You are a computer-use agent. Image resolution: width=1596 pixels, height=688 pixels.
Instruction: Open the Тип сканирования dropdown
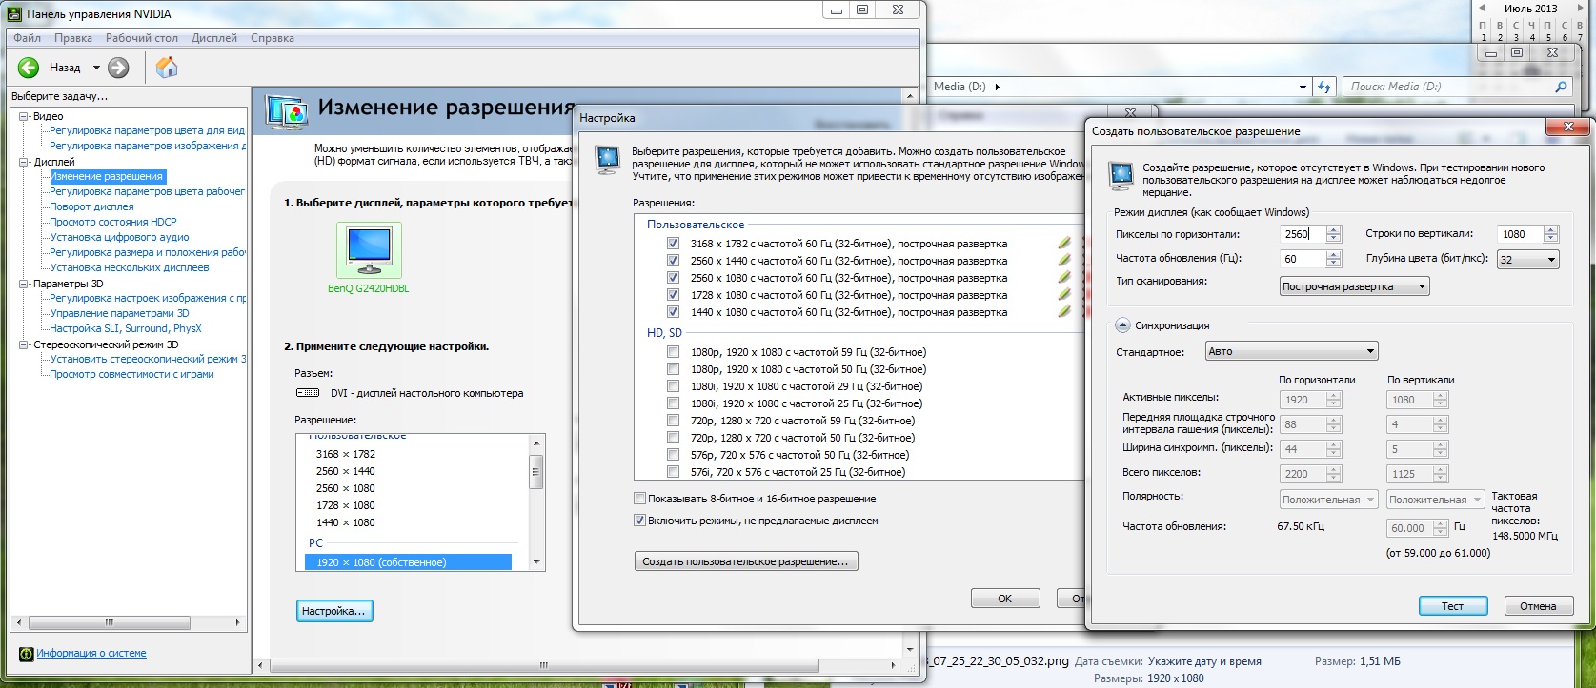[x=1354, y=286]
